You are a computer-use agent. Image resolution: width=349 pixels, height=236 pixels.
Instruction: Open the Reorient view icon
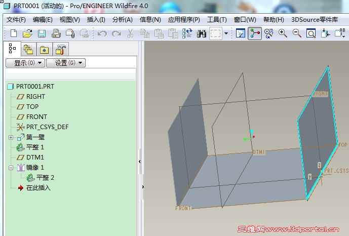[x=325, y=33]
